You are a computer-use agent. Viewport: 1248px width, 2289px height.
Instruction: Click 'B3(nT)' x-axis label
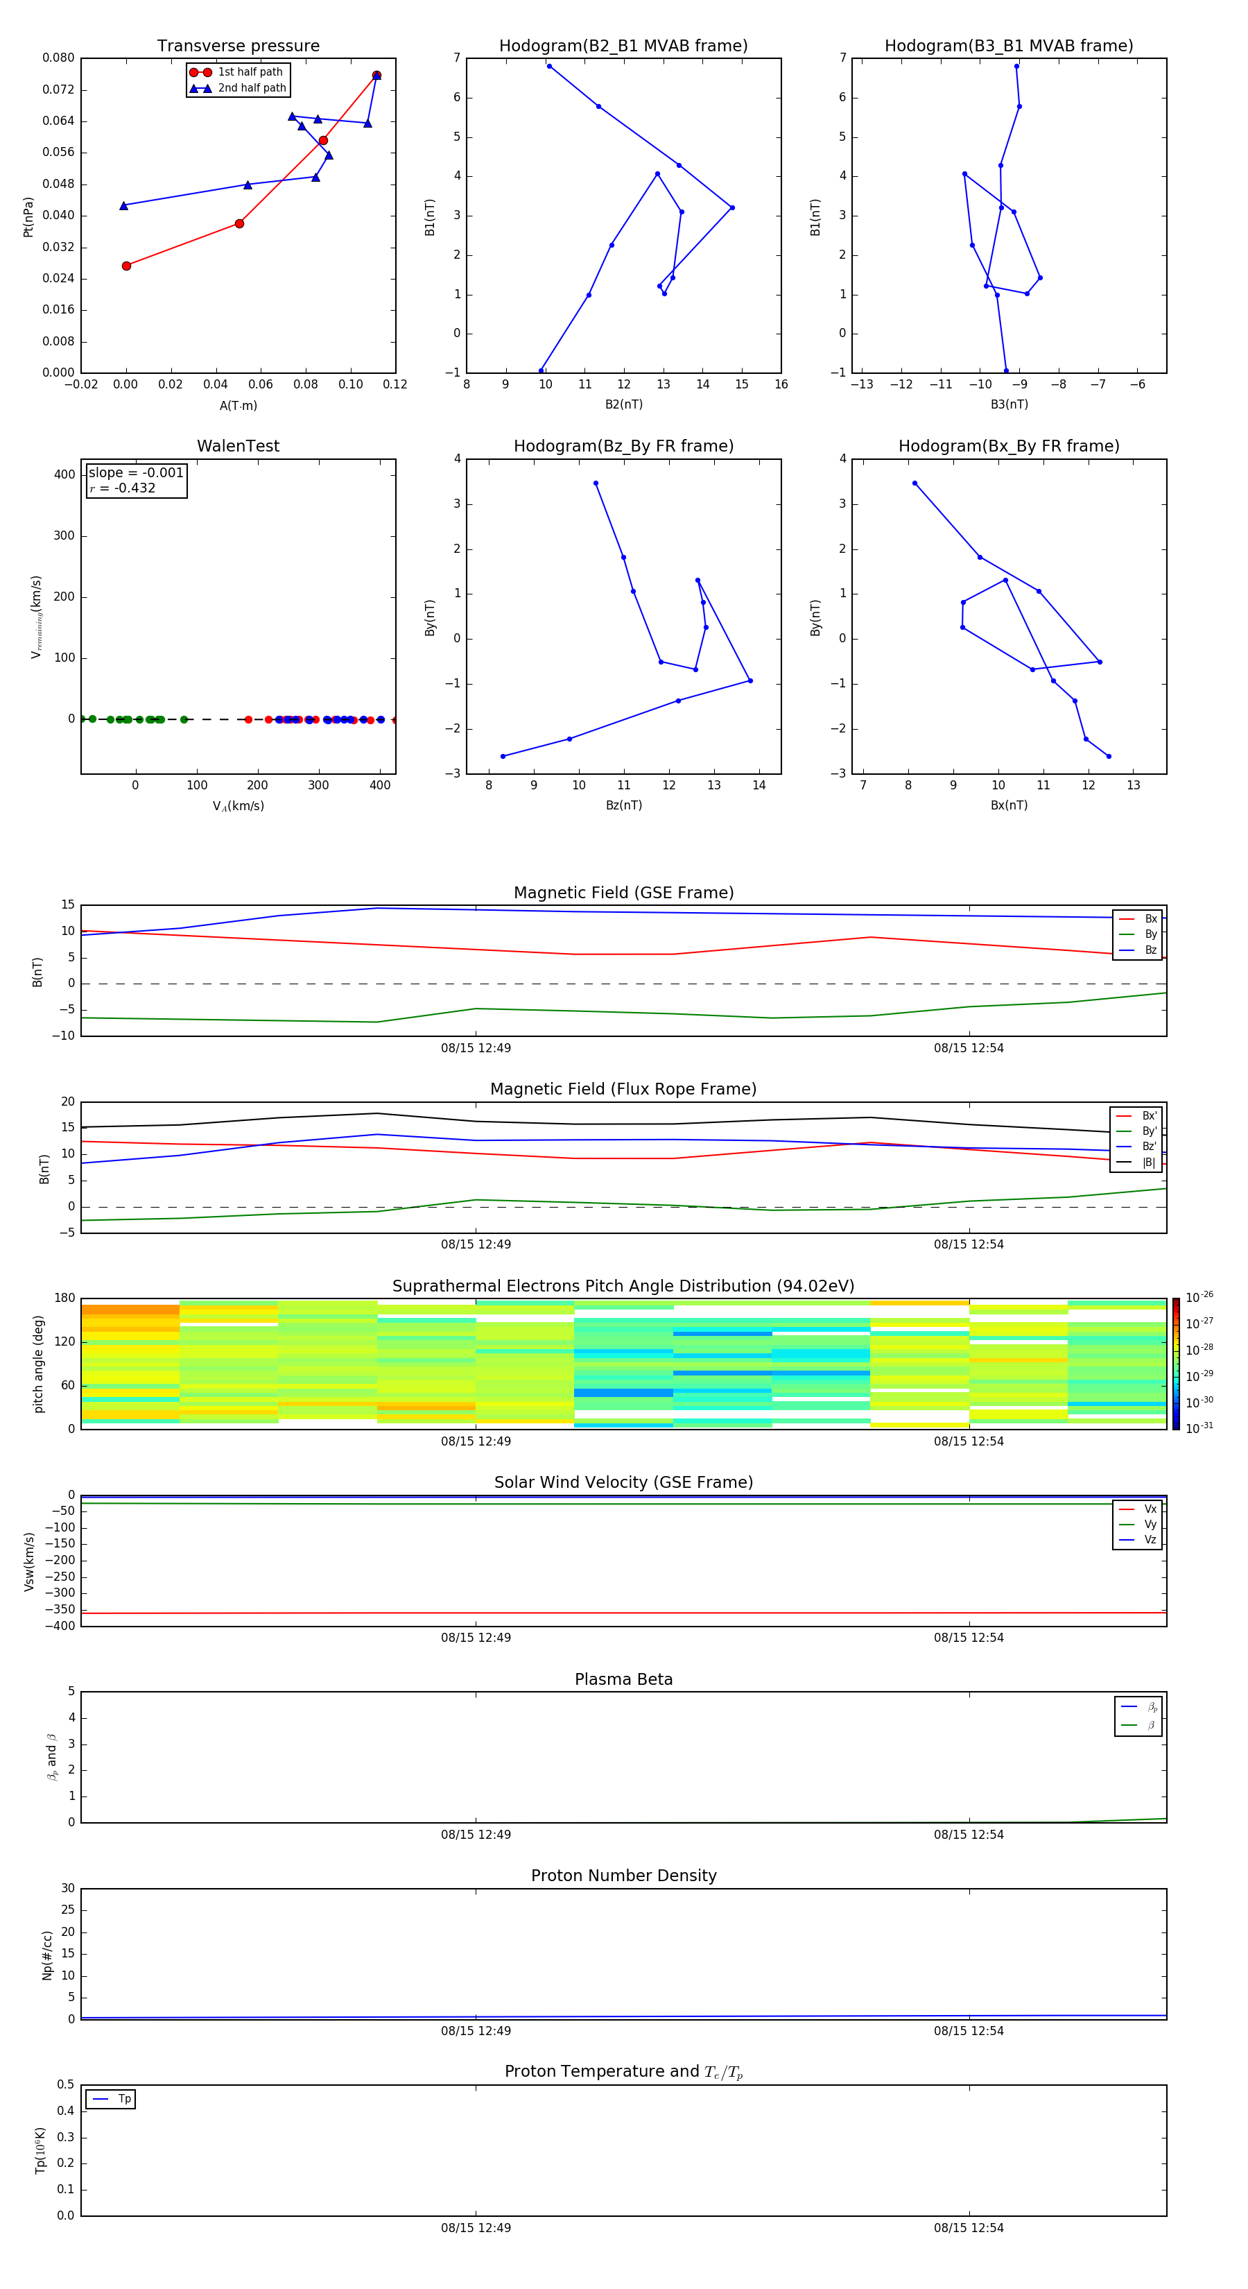[1009, 404]
